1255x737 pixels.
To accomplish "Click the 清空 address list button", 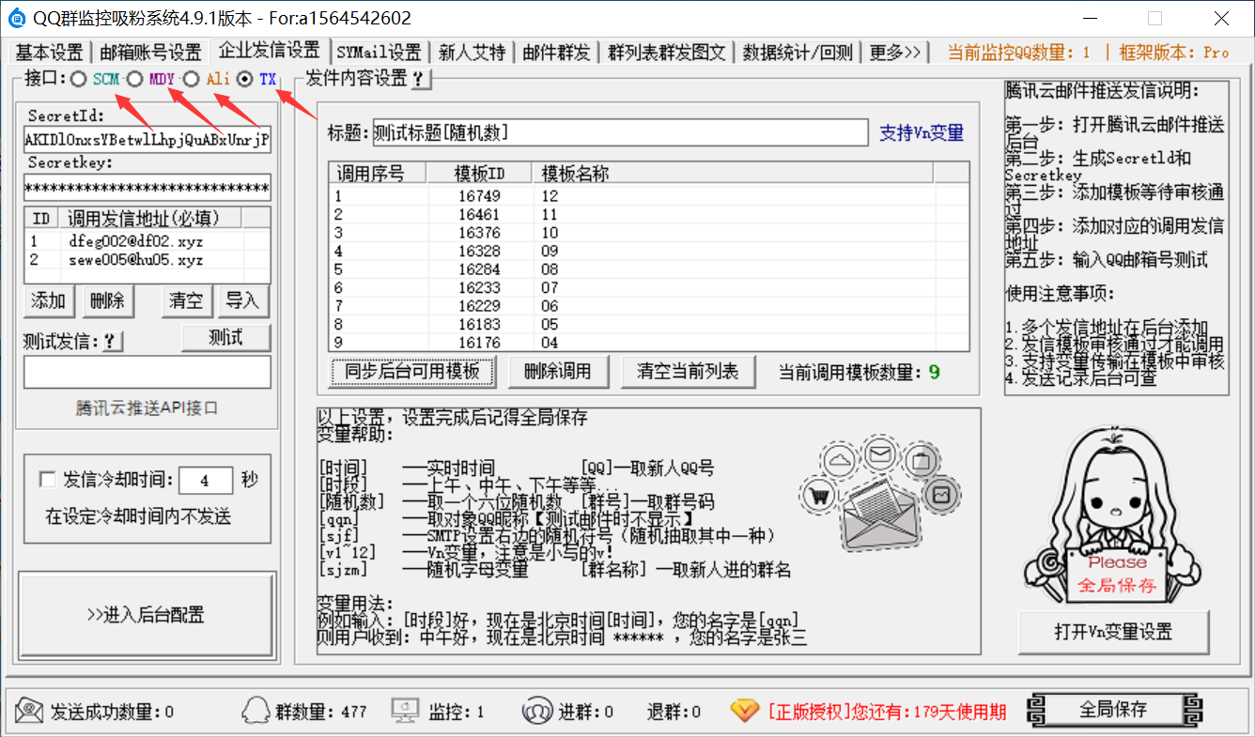I will (x=186, y=301).
